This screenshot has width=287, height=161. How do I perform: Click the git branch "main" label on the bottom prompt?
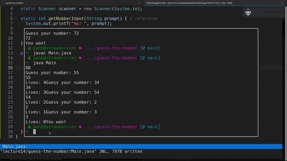[x=154, y=127]
